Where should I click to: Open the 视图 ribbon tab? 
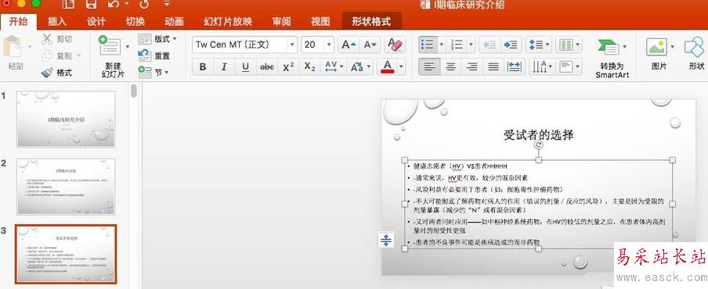320,22
